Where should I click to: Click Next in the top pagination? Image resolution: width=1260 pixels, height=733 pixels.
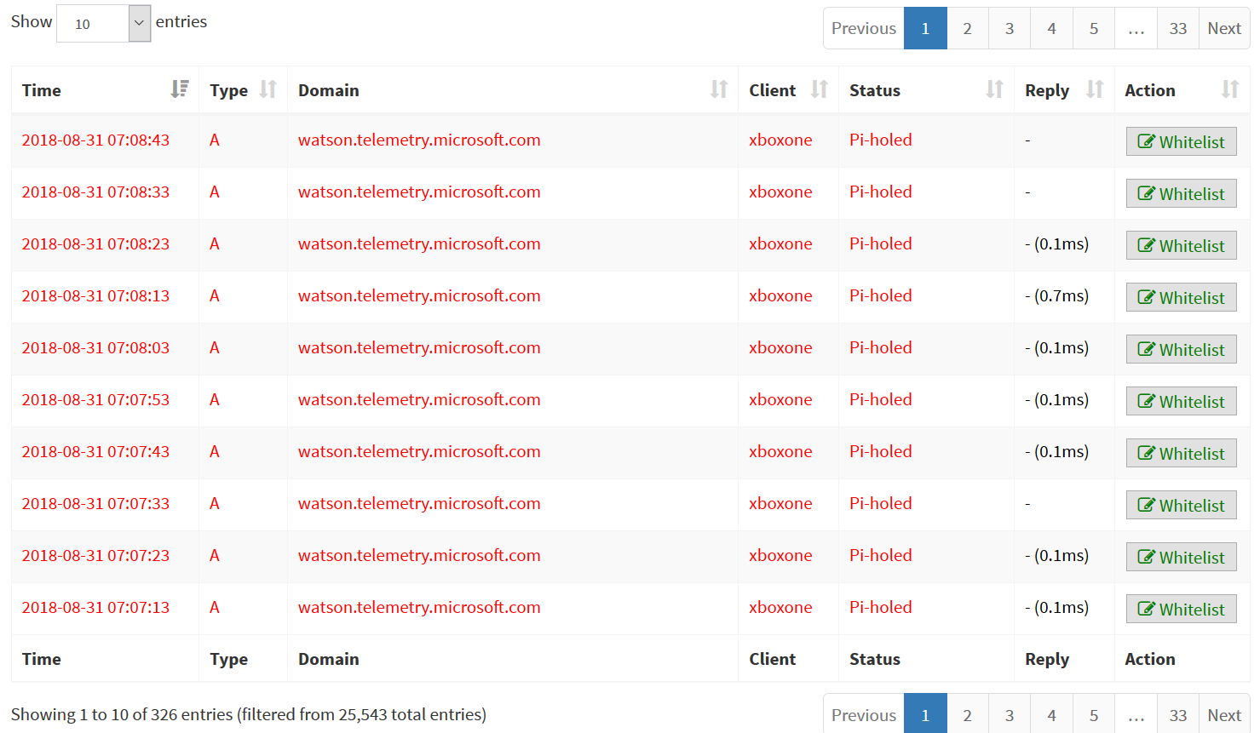(x=1223, y=28)
